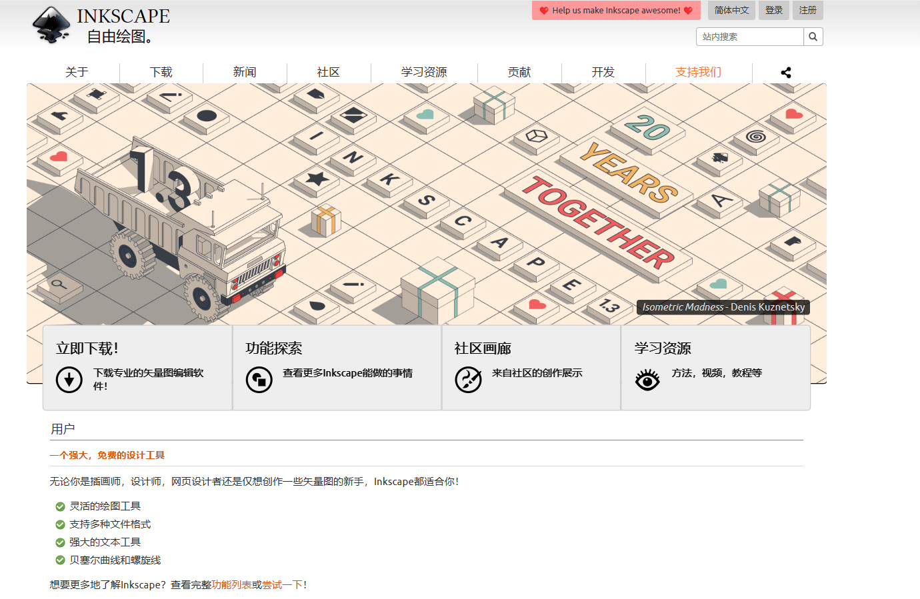The image size is (920, 599).
Task: Focus the 站内搜索 search field
Action: click(x=750, y=37)
